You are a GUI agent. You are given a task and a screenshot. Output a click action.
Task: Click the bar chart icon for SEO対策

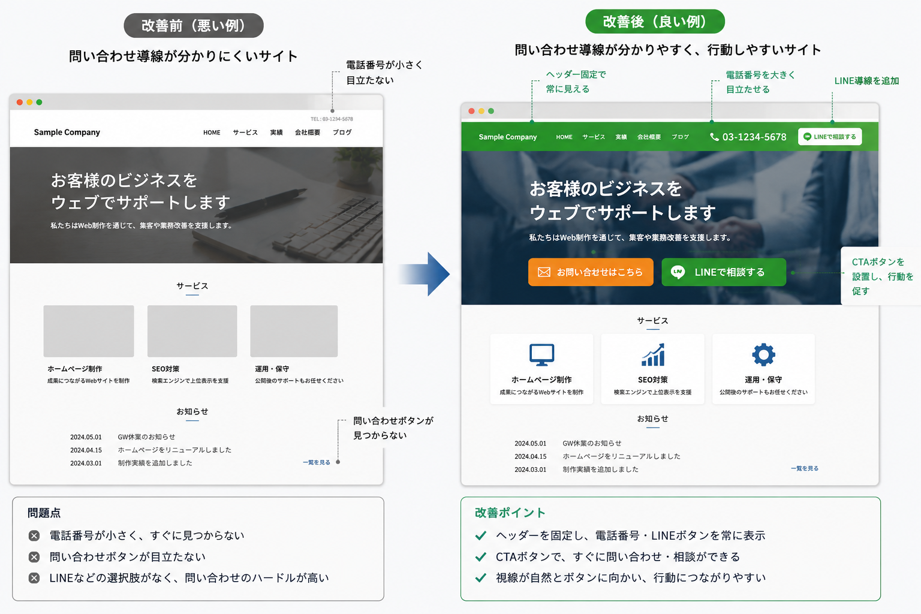pyautogui.click(x=653, y=355)
